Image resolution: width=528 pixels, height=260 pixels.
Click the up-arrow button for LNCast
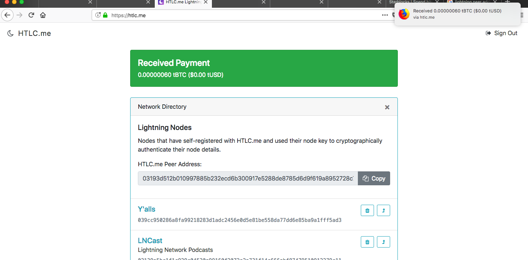(384, 242)
